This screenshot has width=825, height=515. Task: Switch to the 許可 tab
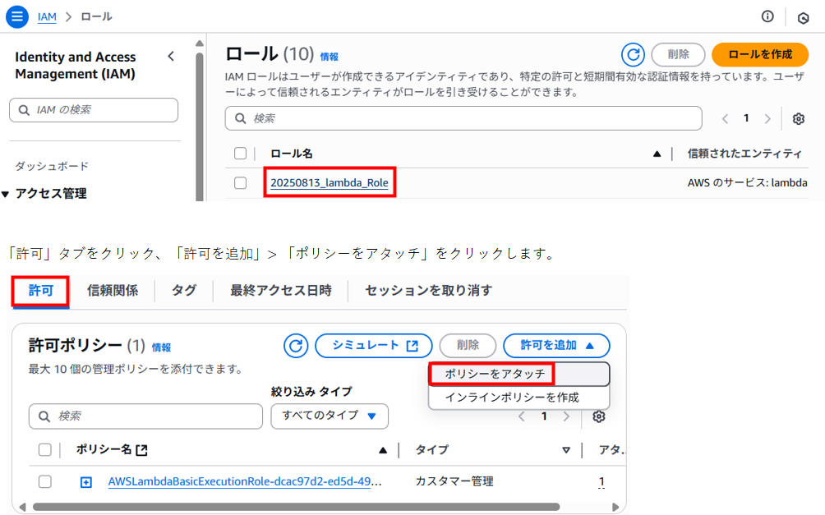point(40,291)
